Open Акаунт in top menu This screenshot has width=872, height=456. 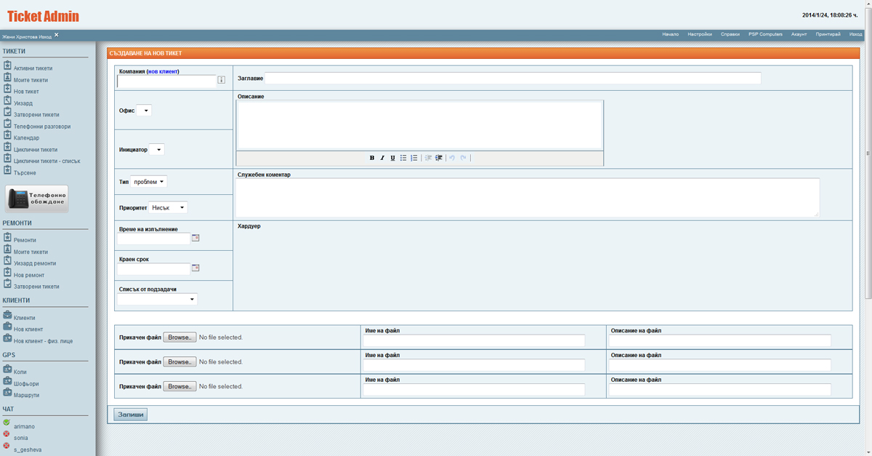click(x=799, y=34)
